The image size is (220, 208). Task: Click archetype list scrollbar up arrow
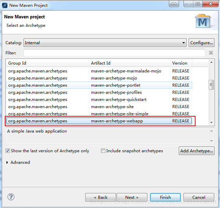click(x=211, y=62)
